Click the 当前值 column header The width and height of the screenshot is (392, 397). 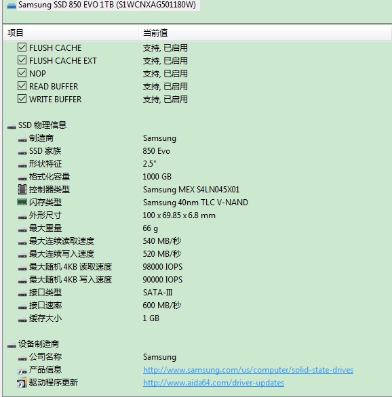pos(264,33)
